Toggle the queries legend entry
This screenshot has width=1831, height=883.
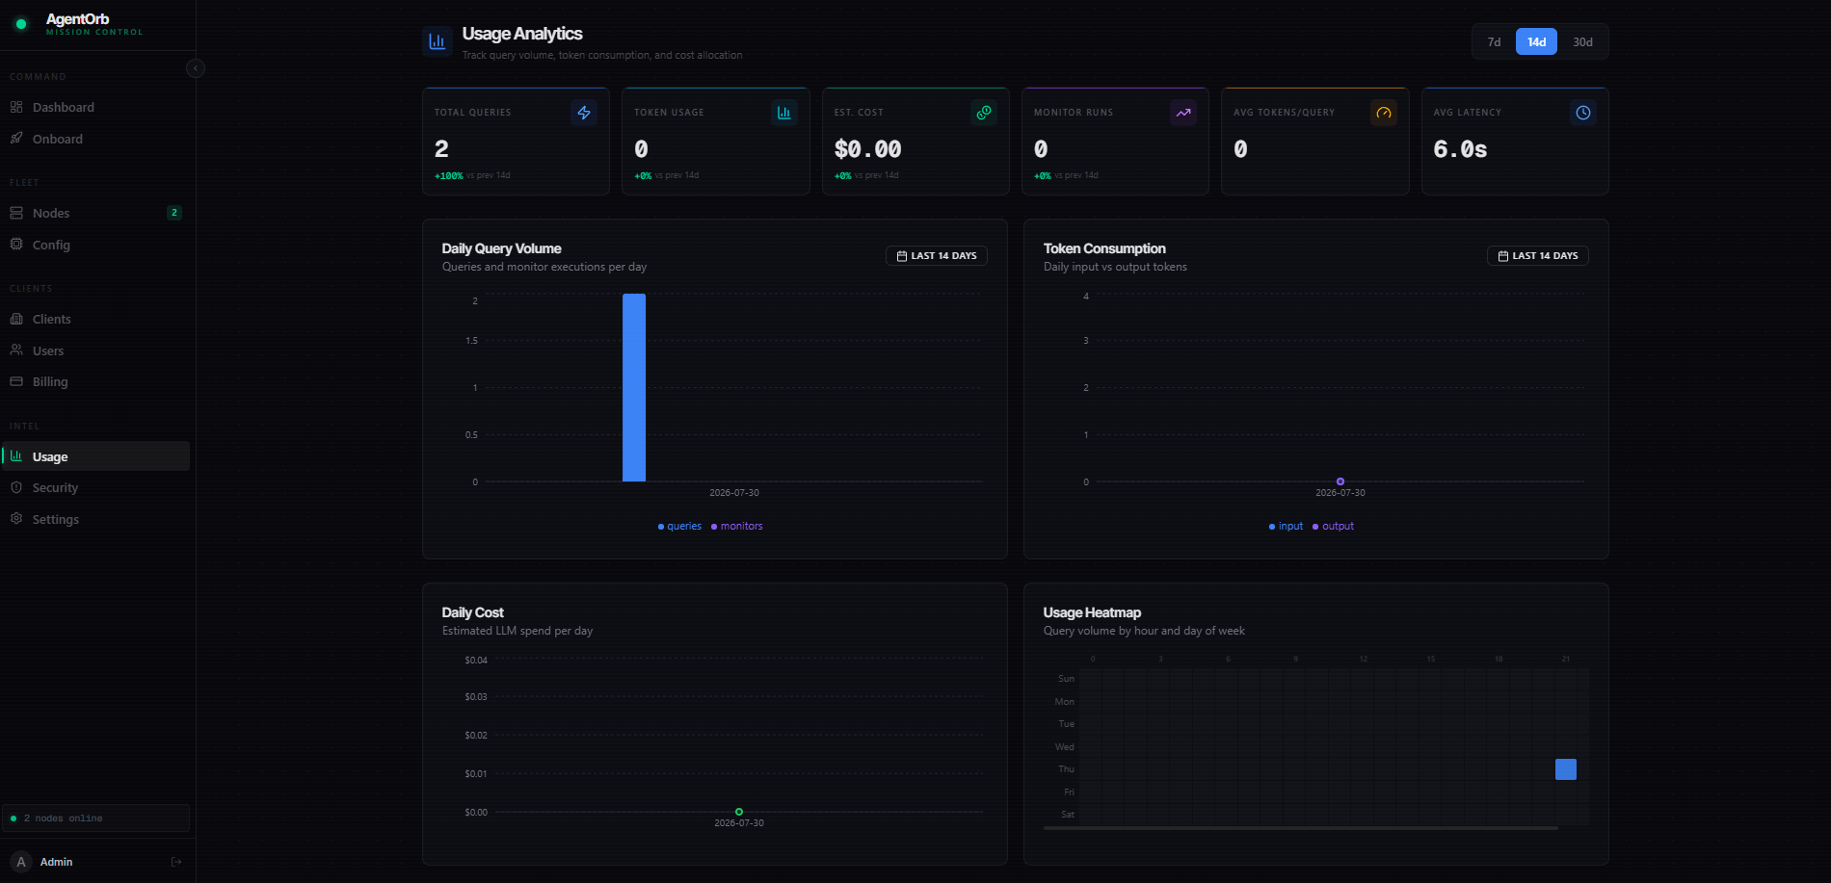679,526
